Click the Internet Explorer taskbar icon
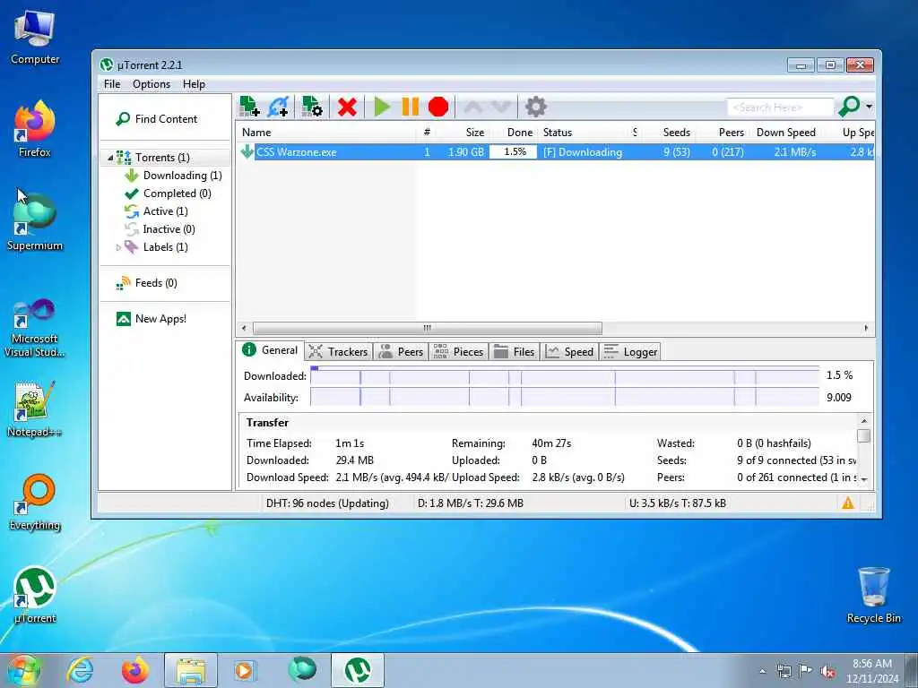The width and height of the screenshot is (918, 688). [80, 670]
